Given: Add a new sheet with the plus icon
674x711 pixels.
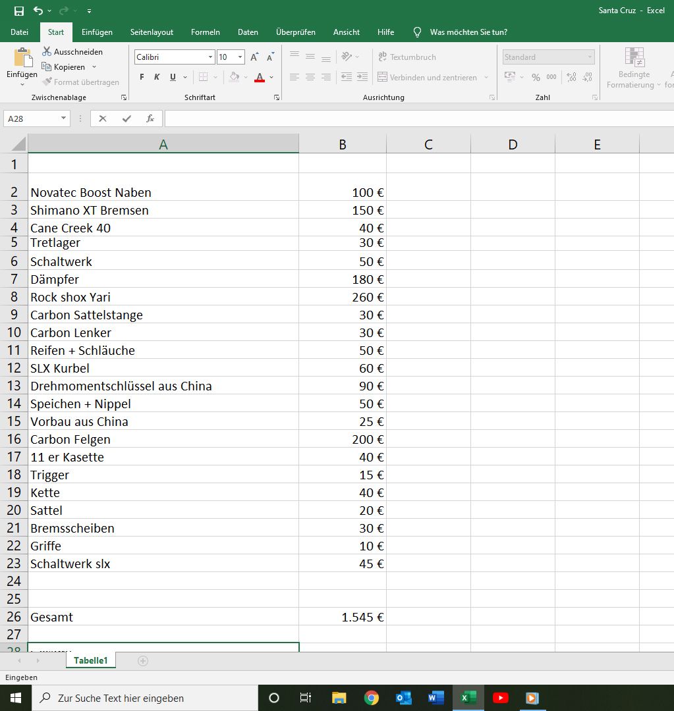Looking at the screenshot, I should [x=143, y=660].
